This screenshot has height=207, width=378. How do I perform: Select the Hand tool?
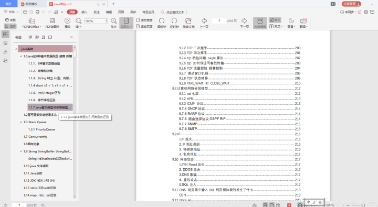pos(10,20)
